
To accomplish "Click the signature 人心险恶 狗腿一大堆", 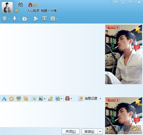I will [42, 11].
